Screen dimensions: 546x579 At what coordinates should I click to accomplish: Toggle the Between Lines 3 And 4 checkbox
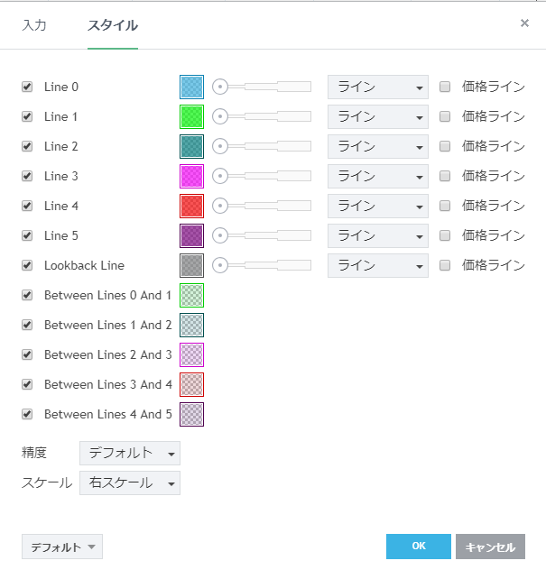pyautogui.click(x=27, y=384)
